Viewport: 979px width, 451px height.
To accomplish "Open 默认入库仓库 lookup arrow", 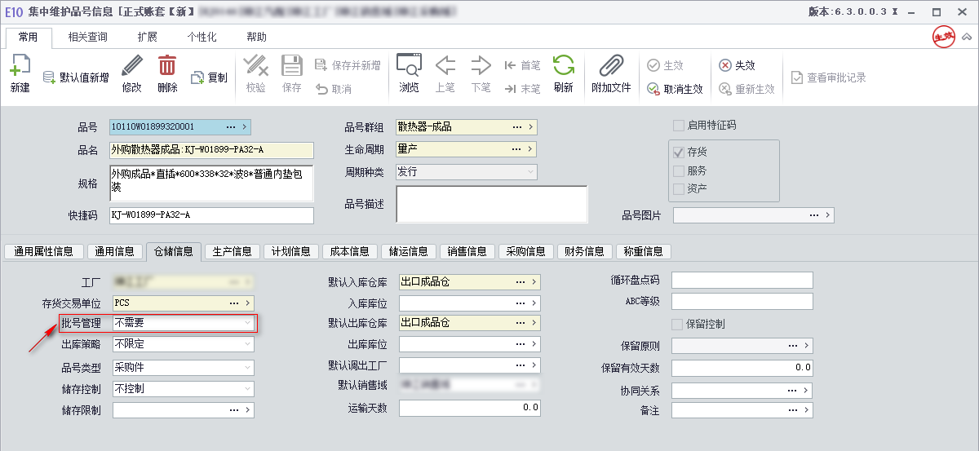I will point(534,281).
